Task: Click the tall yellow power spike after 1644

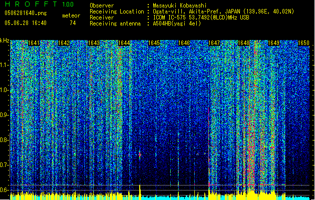Action: [140, 192]
